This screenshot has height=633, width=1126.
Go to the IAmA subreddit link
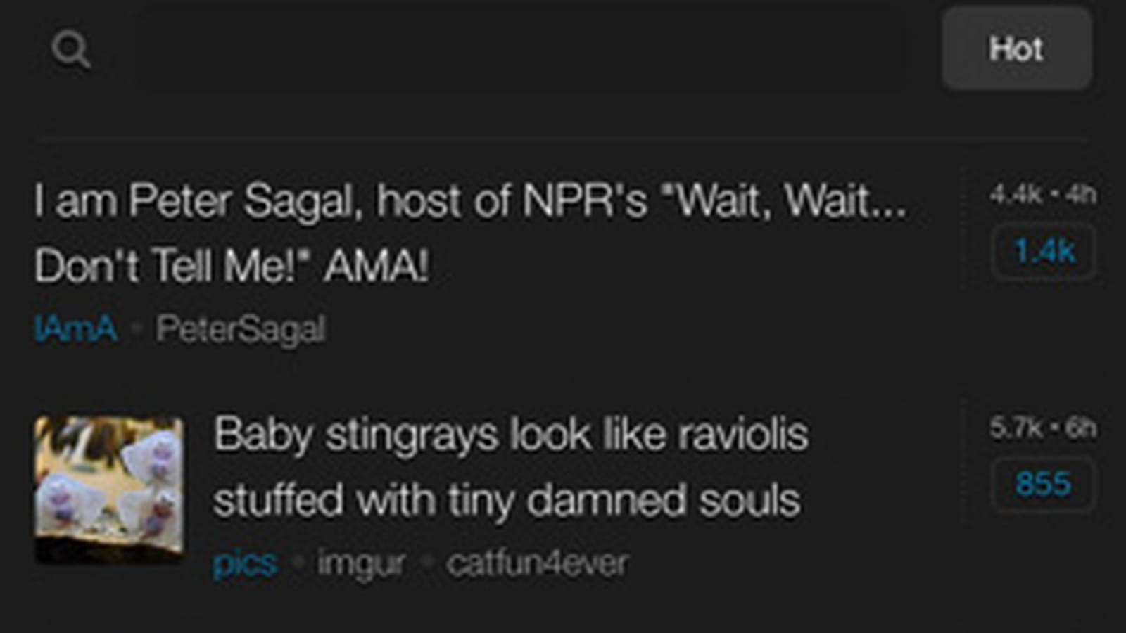75,328
